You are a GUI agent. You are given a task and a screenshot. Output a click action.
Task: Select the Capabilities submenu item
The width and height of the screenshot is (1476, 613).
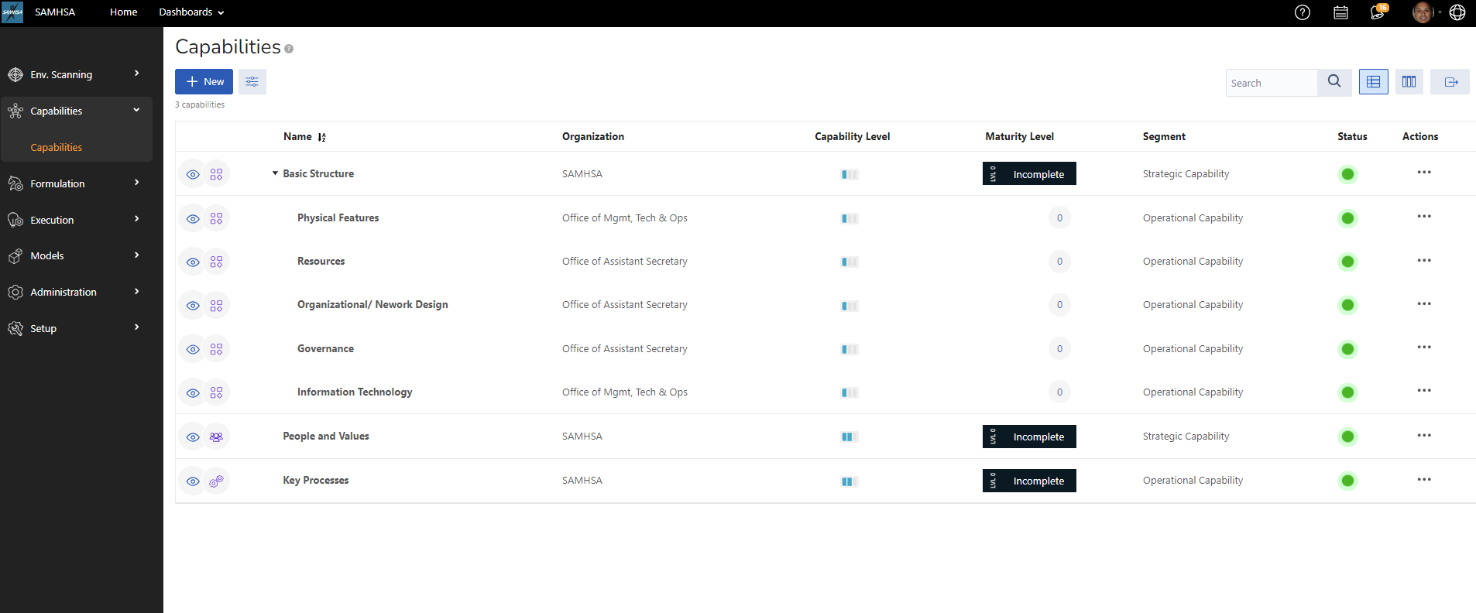(x=56, y=147)
